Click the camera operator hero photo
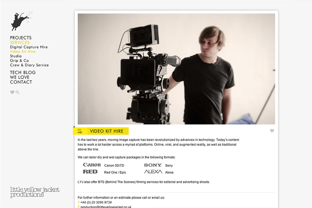312x208 pixels. click(x=176, y=69)
